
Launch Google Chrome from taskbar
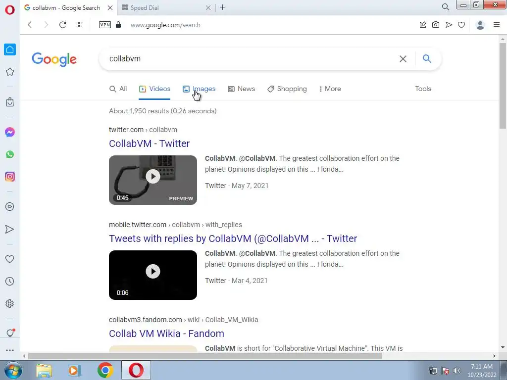tap(105, 370)
